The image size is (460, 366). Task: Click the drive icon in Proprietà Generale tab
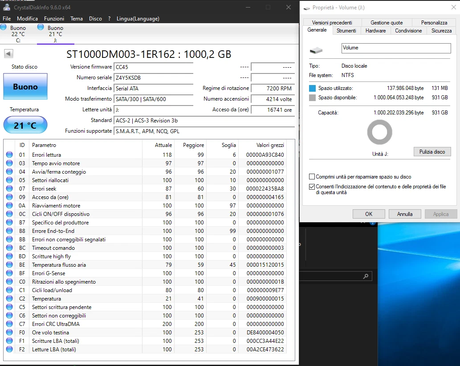pos(316,50)
